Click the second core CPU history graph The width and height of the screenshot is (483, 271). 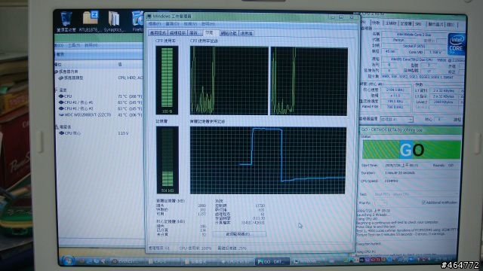tap(309, 81)
